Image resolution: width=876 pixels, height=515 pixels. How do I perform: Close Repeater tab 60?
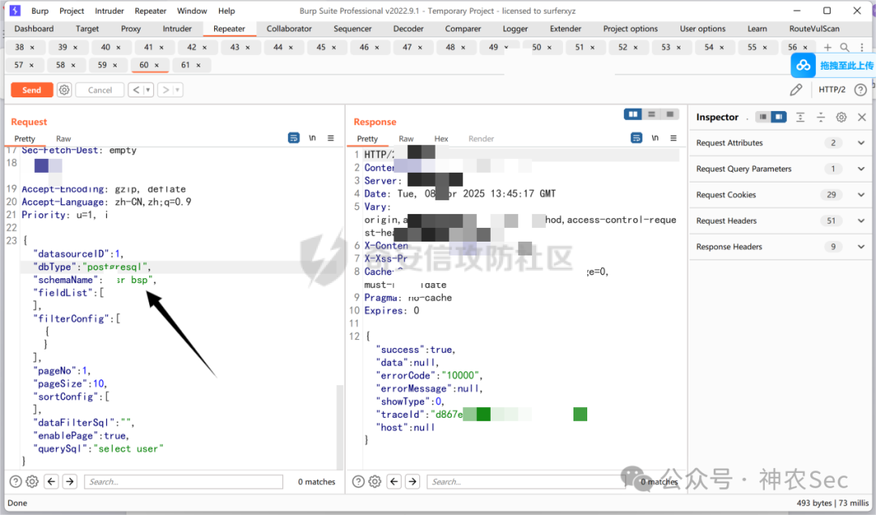click(x=157, y=66)
